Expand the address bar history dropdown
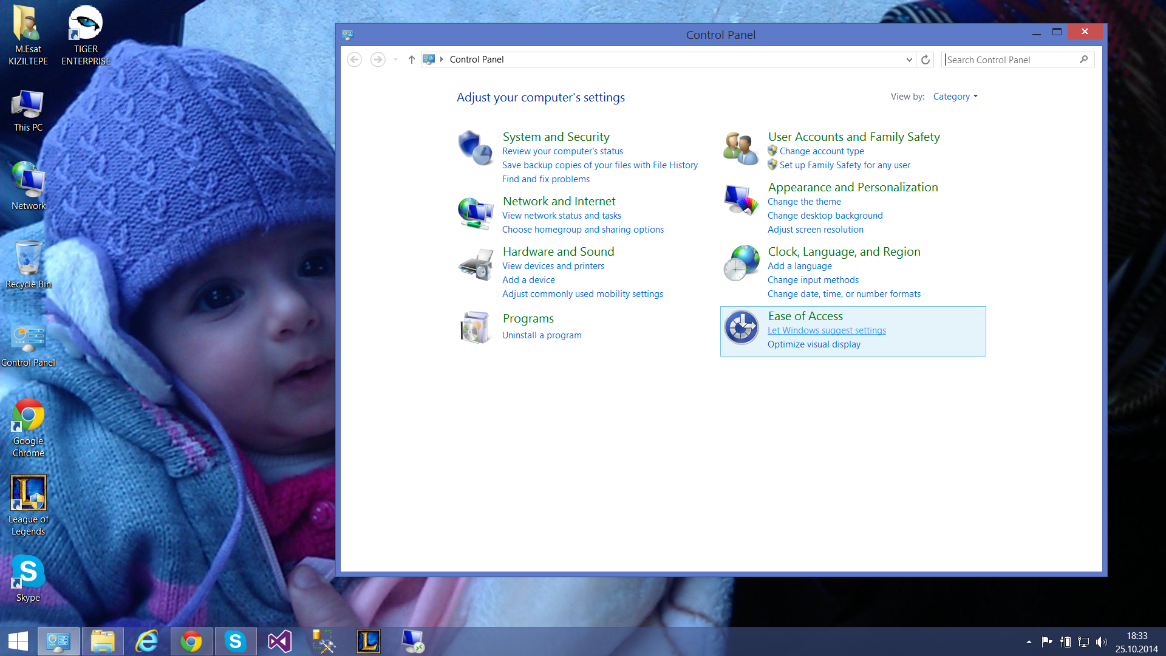Screen dimensions: 1166x656 (909, 60)
